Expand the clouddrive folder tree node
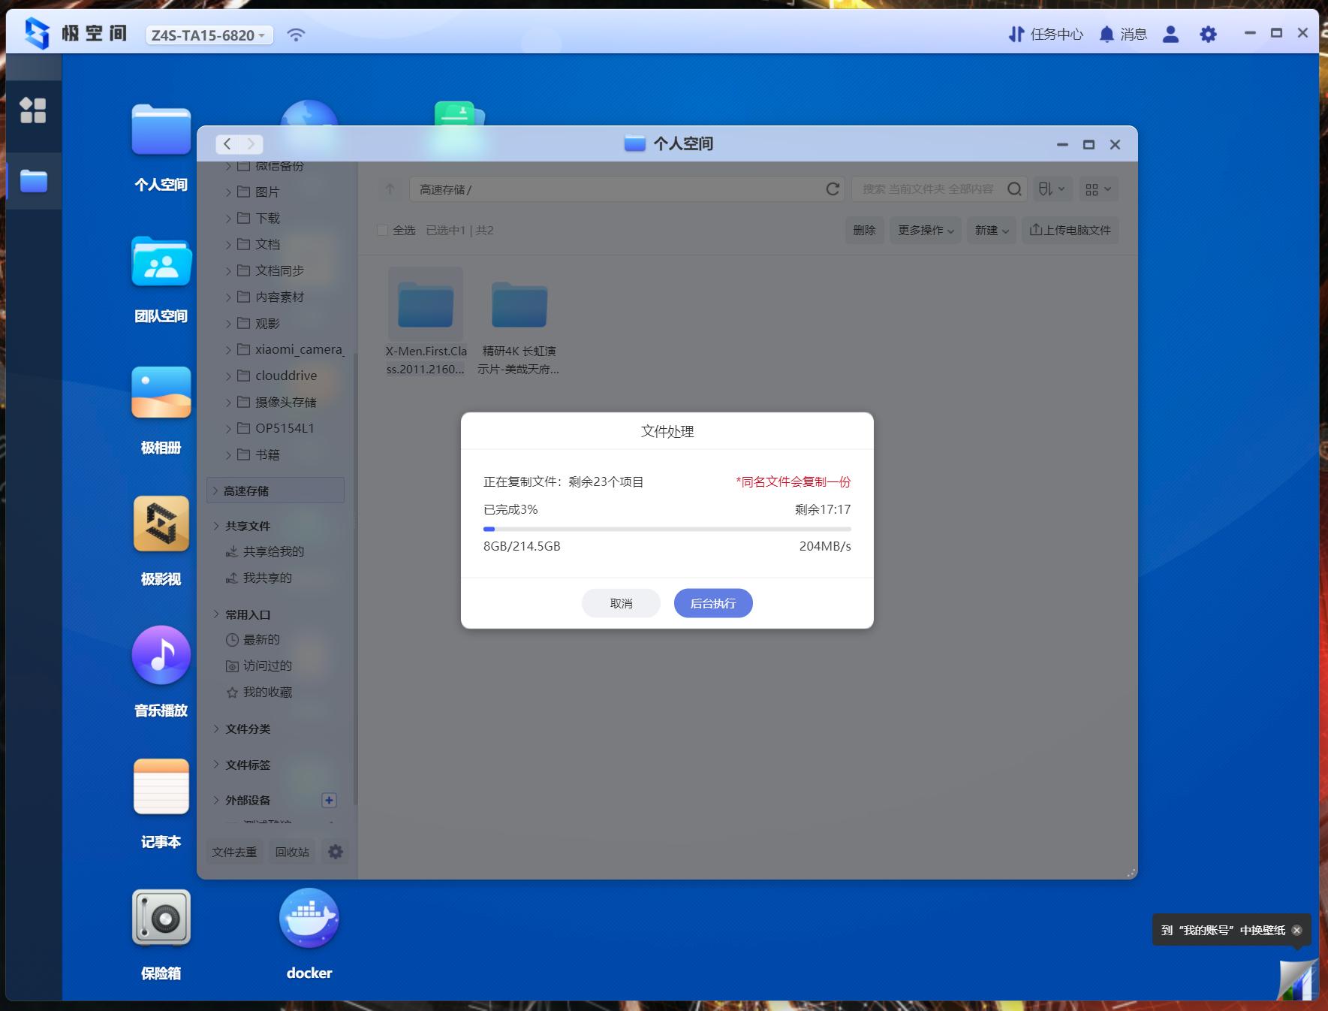This screenshot has width=1328, height=1011. click(x=228, y=376)
